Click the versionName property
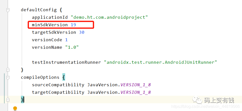This screenshot has width=242, height=111. [47, 47]
